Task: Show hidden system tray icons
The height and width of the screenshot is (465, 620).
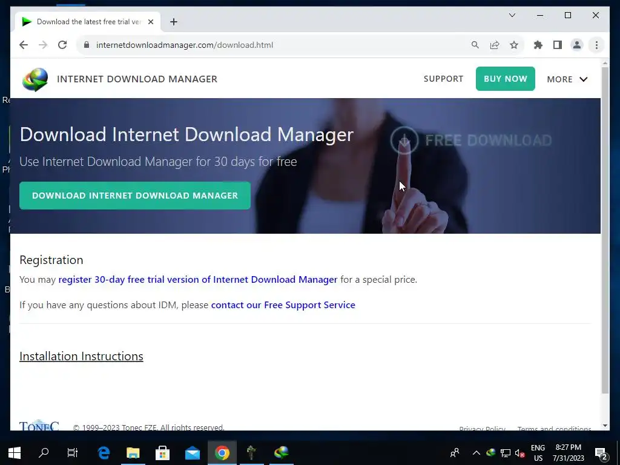Action: (477, 453)
